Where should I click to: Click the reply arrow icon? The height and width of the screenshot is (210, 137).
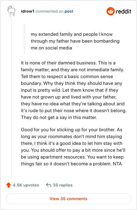49,185
